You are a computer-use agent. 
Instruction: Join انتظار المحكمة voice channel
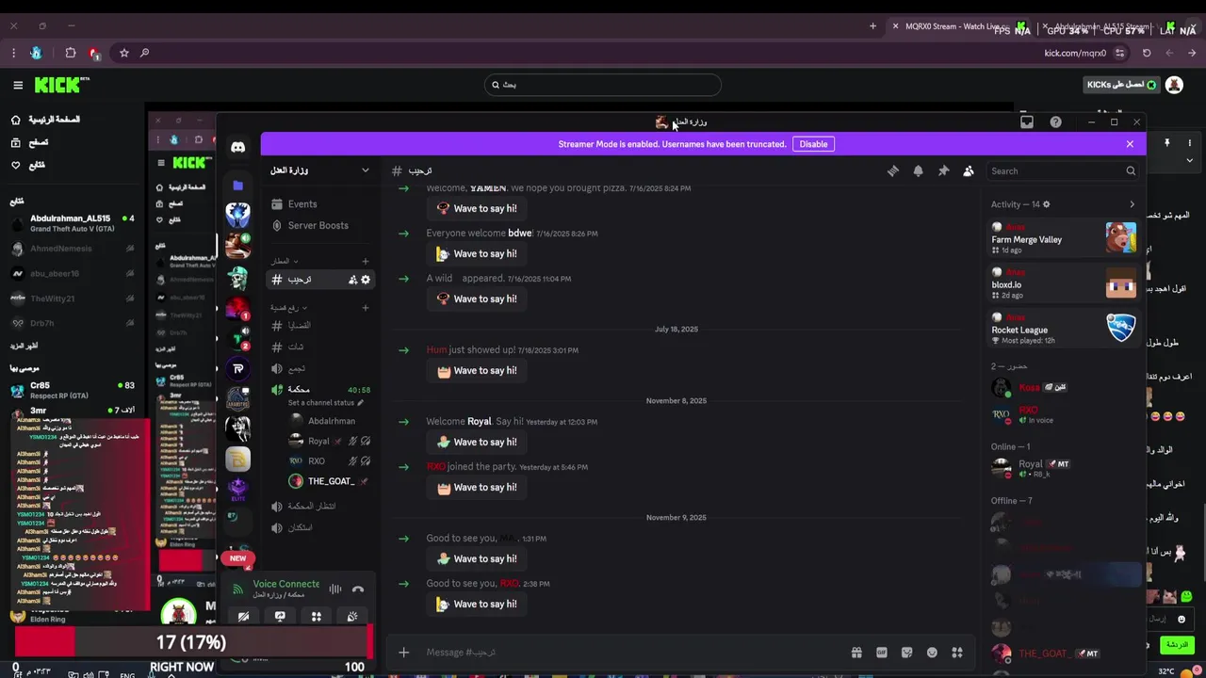coord(319,506)
